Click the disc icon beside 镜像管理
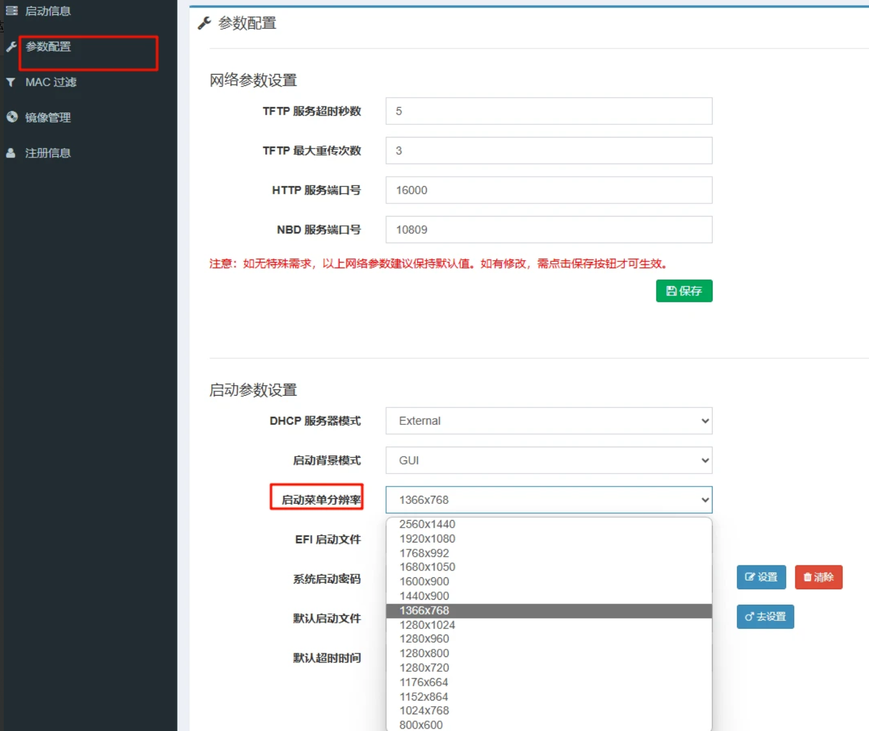The image size is (869, 731). tap(12, 117)
